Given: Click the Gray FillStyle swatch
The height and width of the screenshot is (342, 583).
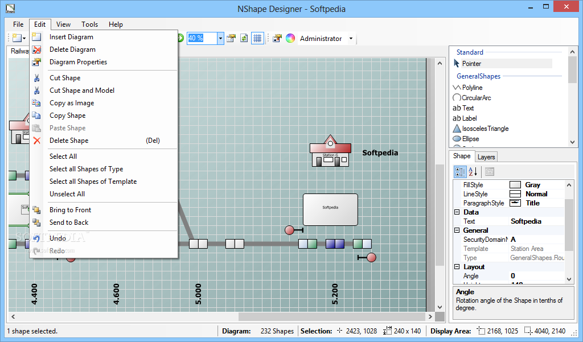Looking at the screenshot, I should point(515,185).
